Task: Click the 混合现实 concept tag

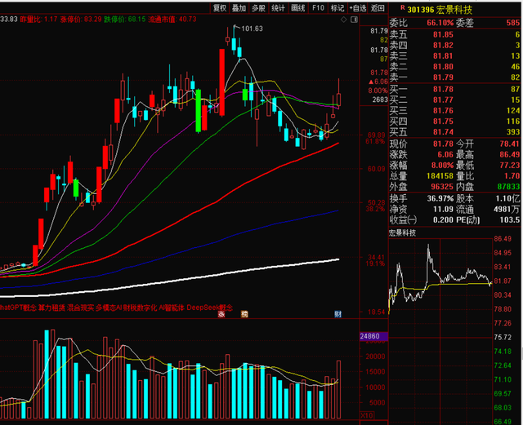Action: click(x=81, y=307)
